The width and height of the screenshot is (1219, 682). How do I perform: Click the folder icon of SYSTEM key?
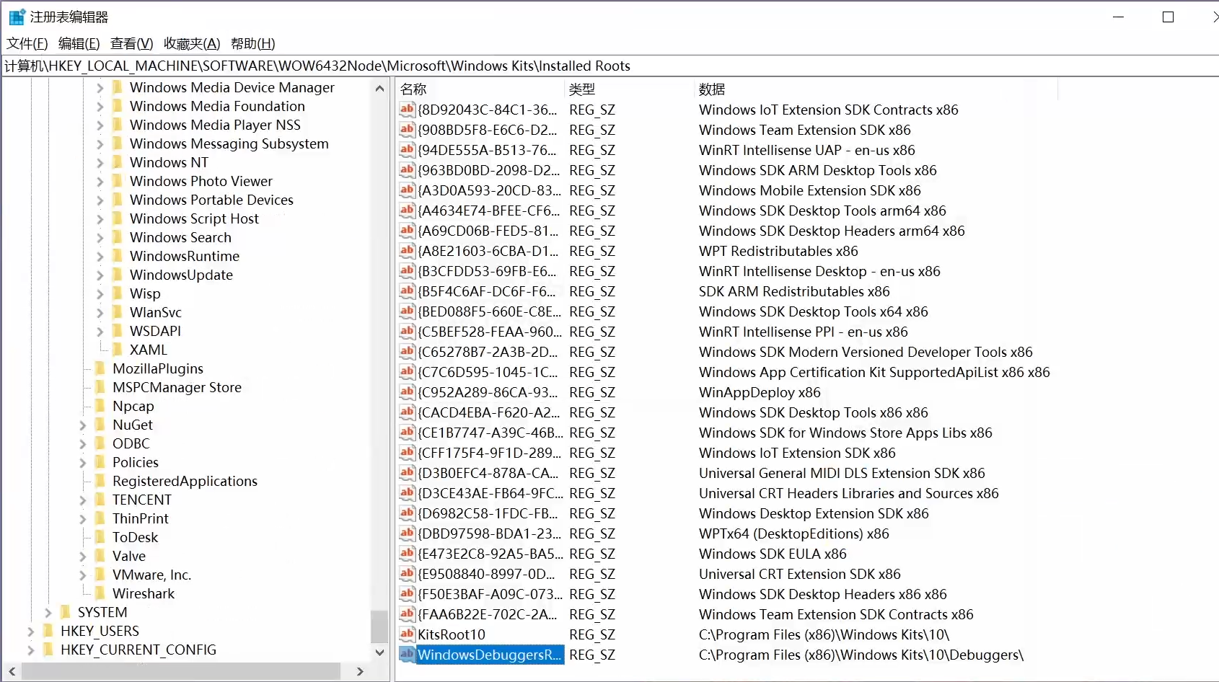[66, 612]
